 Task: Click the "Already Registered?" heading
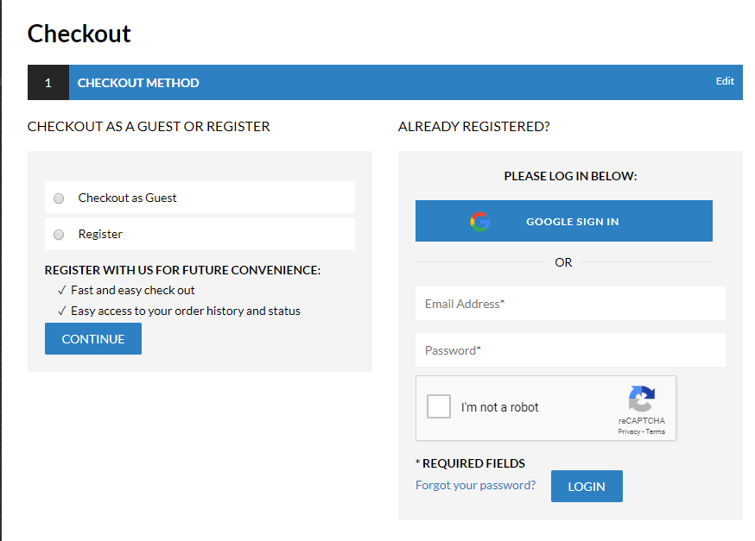(x=473, y=127)
